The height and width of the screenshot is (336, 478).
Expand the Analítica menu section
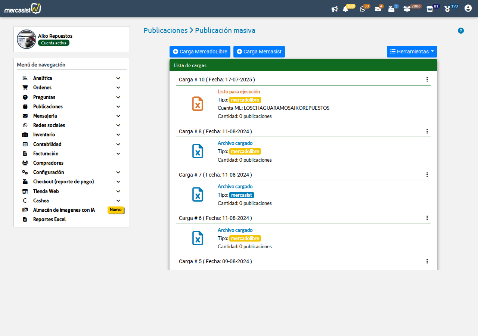click(118, 78)
